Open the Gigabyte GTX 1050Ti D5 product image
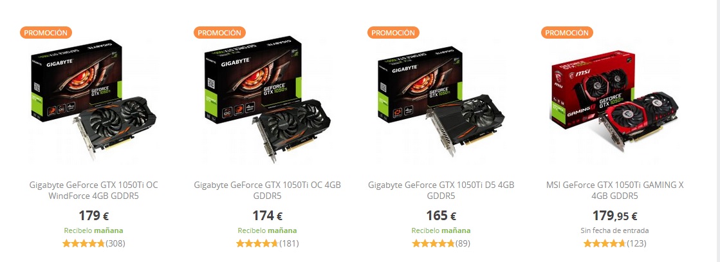The image size is (720, 262). (x=441, y=100)
